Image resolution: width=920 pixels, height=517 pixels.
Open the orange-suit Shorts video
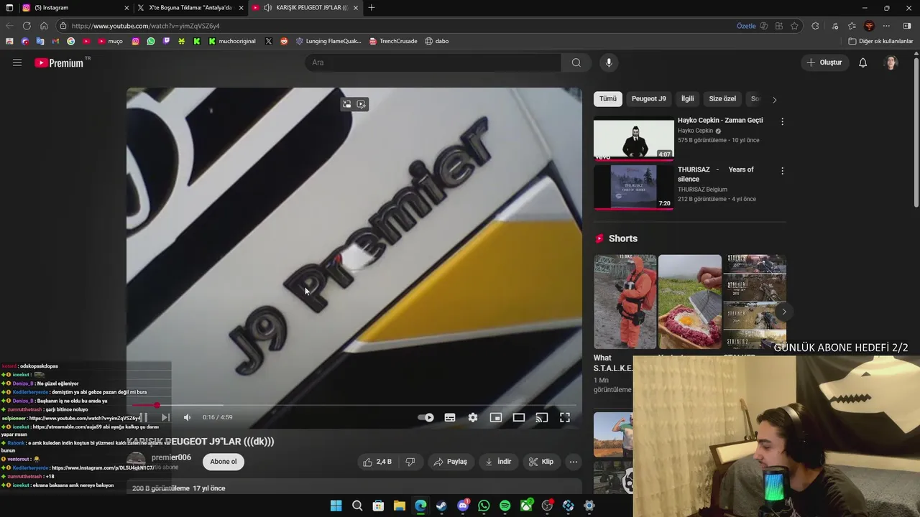point(625,302)
